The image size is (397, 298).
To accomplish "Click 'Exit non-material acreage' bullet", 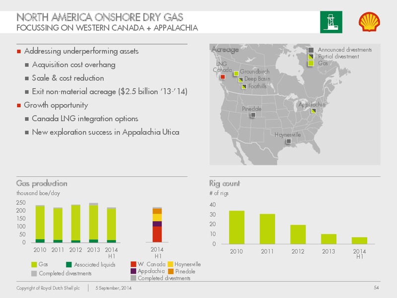I will (110, 91).
